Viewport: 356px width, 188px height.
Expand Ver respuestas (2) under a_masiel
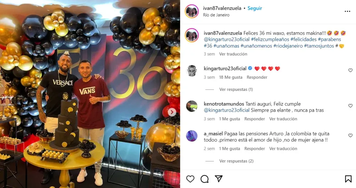(x=236, y=161)
